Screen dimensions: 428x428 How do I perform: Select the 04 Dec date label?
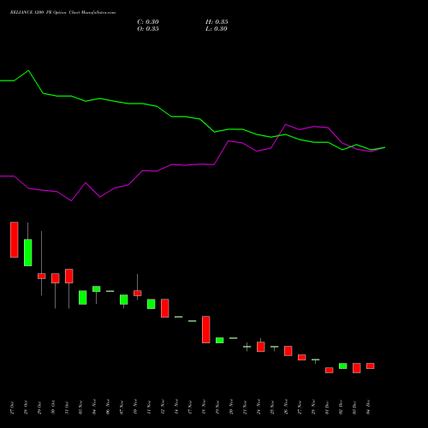click(x=368, y=407)
